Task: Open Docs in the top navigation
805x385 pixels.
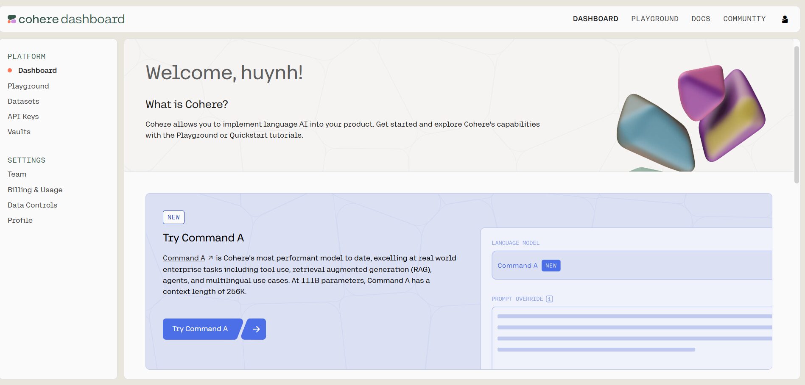Action: pos(701,19)
